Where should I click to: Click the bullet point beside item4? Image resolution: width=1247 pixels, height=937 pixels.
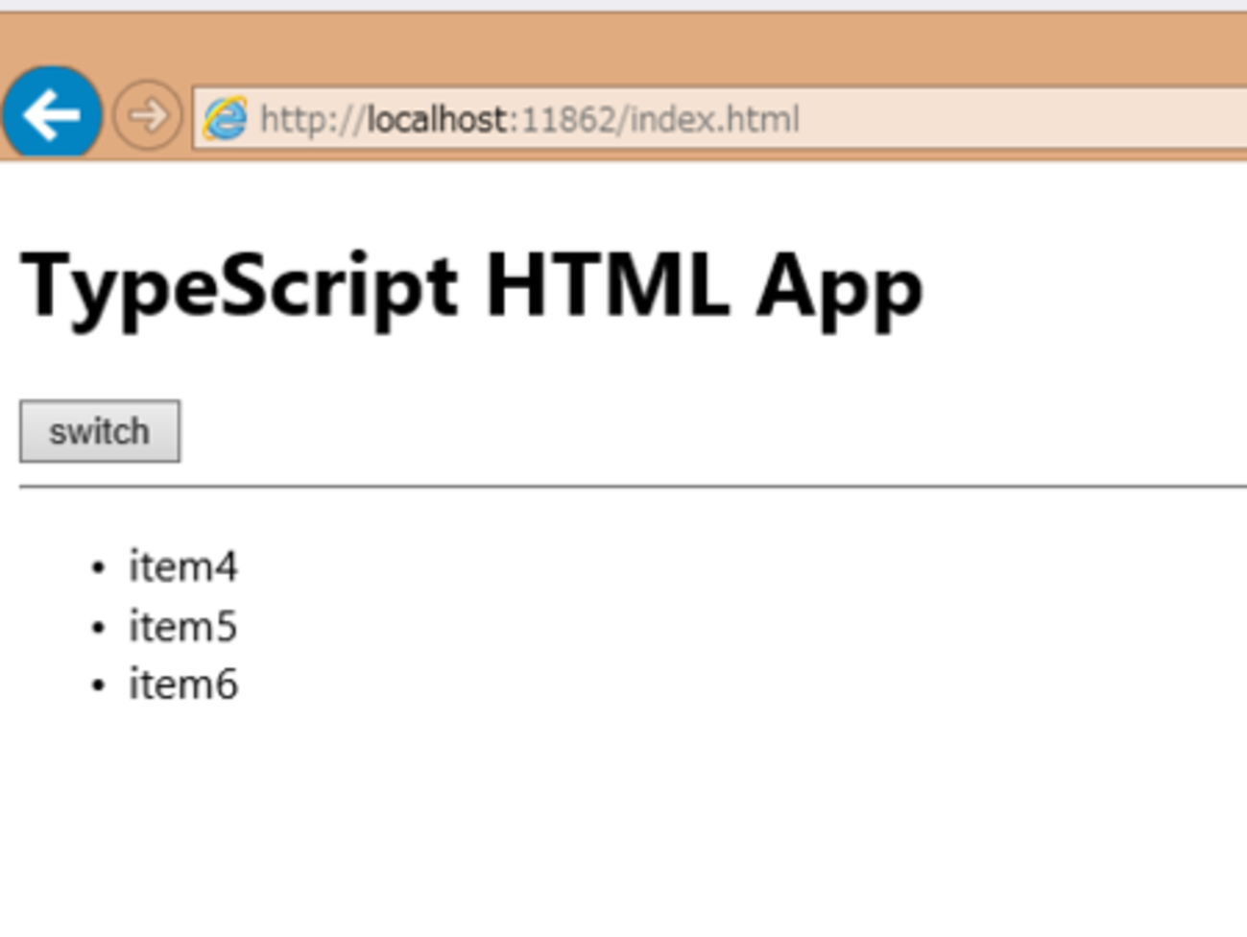point(98,567)
